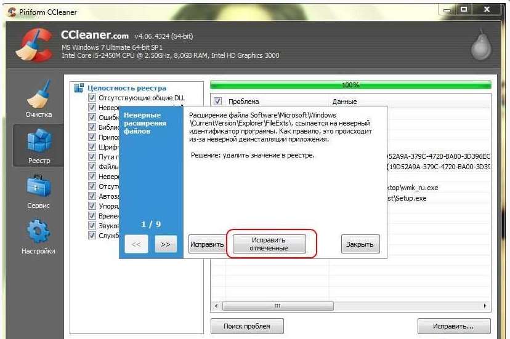This screenshot has width=510, height=339.
Task: Click the Исправить... button at bottom right
Action: point(454,326)
